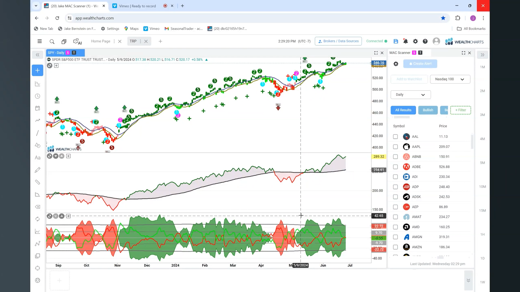This screenshot has width=520, height=292.
Task: Show All Results filter
Action: tap(403, 110)
